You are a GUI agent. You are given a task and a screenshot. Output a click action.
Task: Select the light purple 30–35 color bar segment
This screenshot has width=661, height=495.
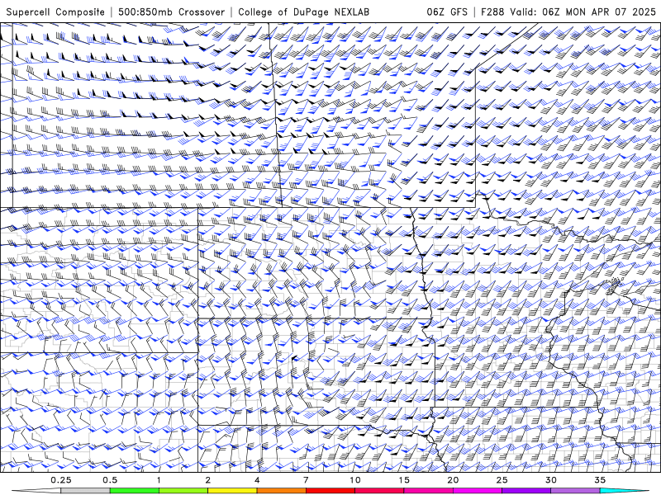(x=575, y=491)
